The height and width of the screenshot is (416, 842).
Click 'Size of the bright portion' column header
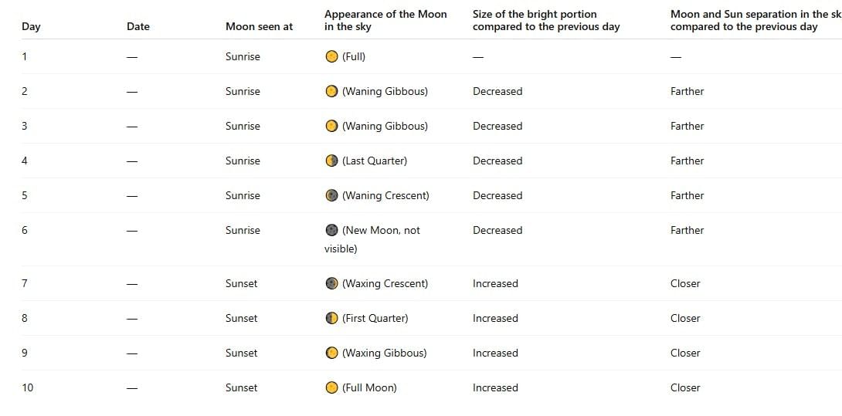point(545,20)
